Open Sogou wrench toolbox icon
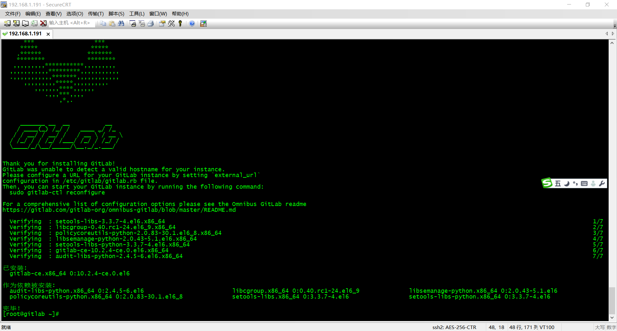This screenshot has width=617, height=331. coord(602,183)
